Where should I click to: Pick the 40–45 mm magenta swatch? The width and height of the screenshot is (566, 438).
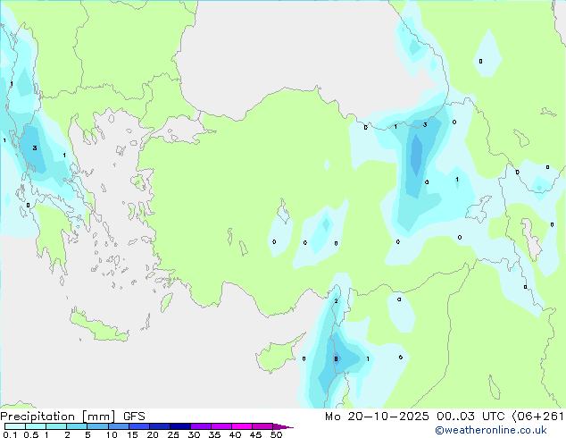click(x=242, y=426)
